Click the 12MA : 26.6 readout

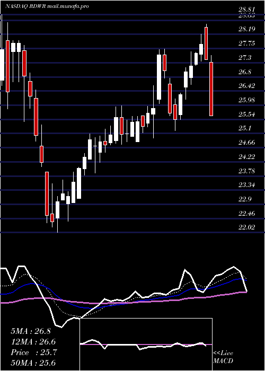click(34, 342)
